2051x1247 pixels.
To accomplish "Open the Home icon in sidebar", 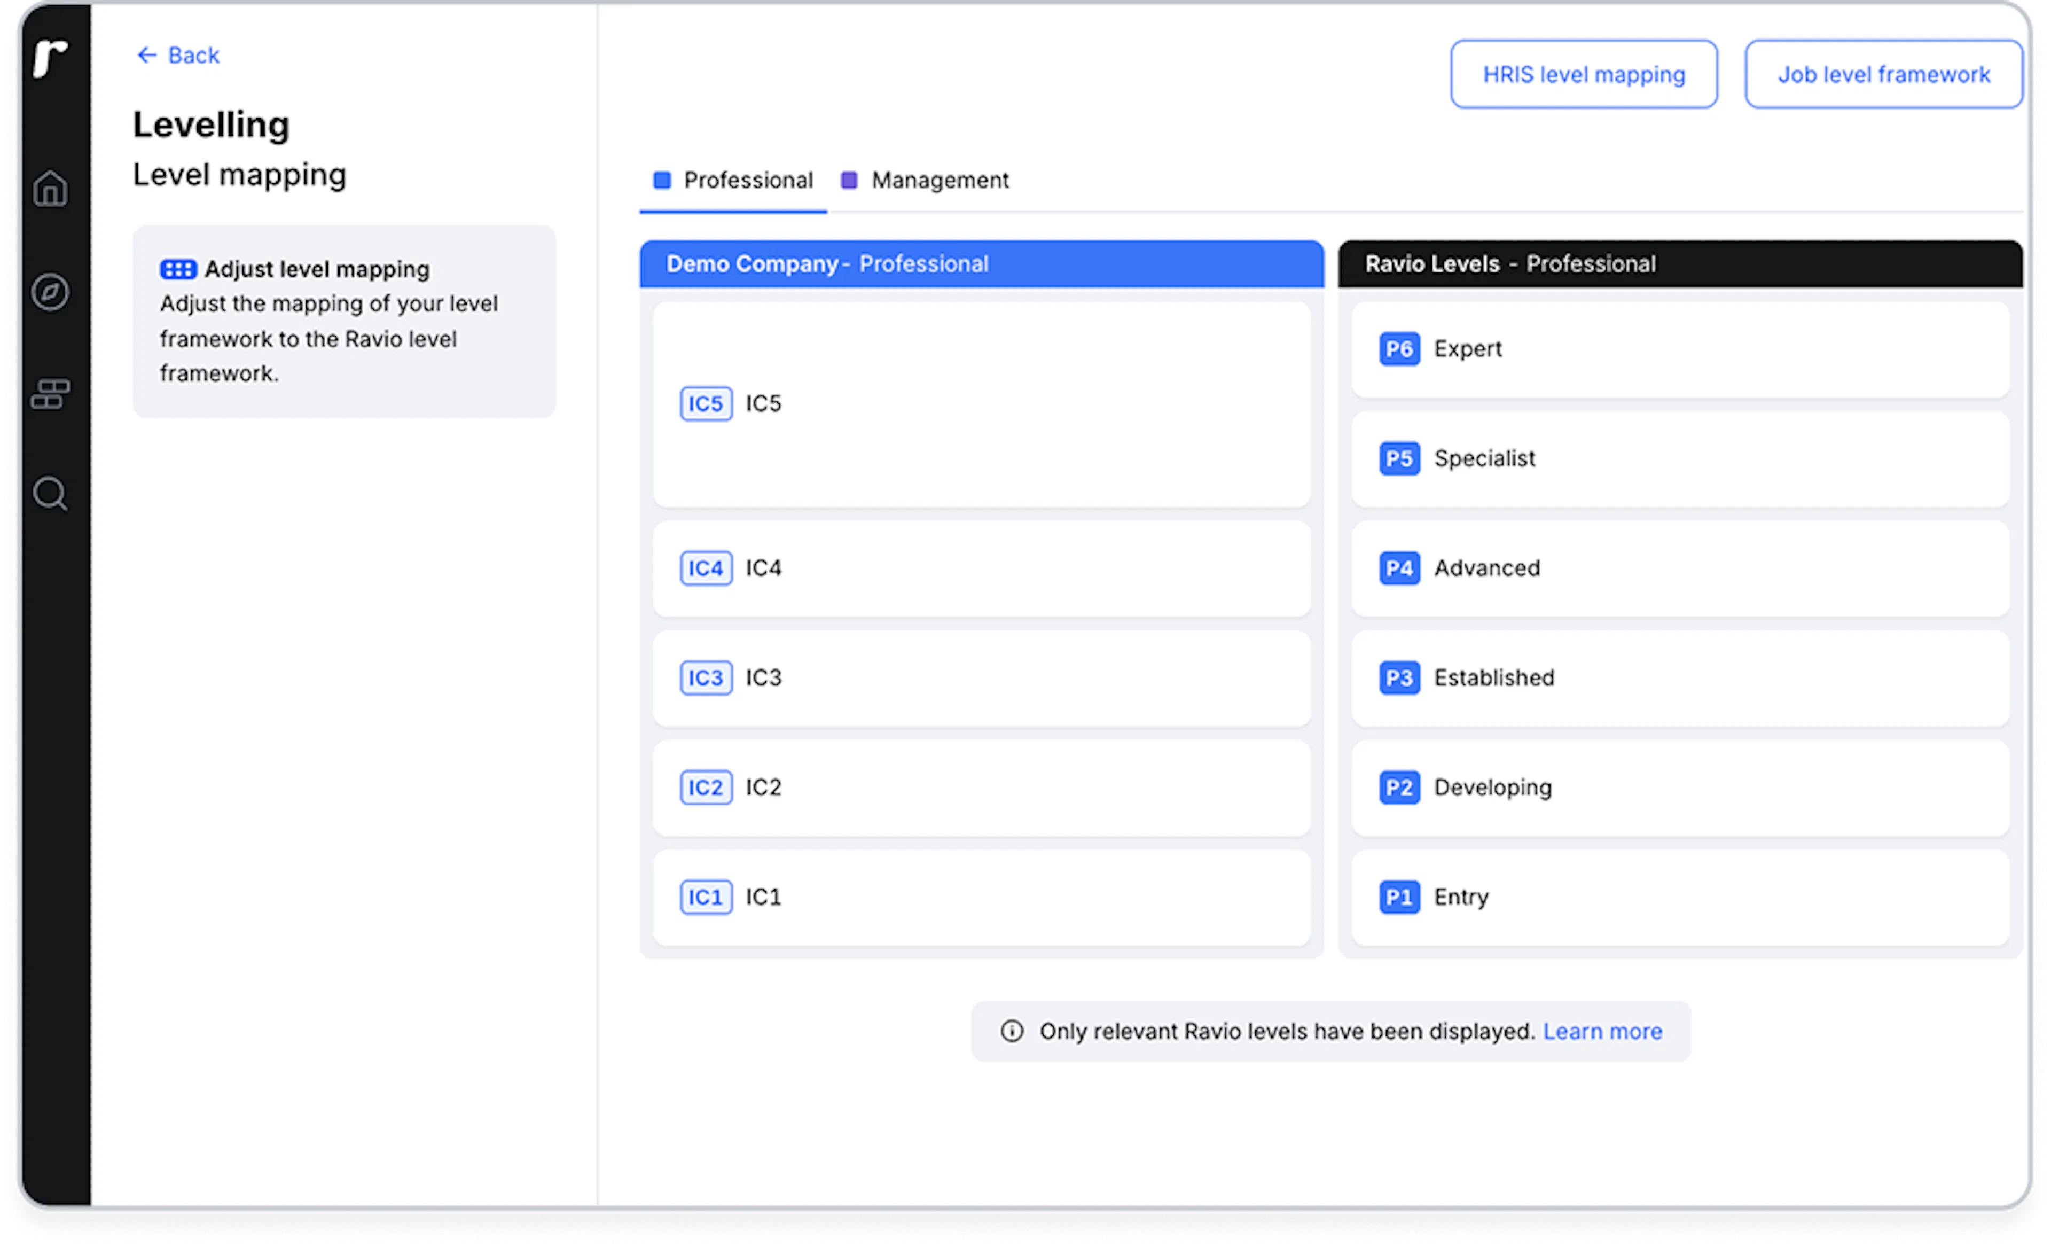I will click(50, 189).
